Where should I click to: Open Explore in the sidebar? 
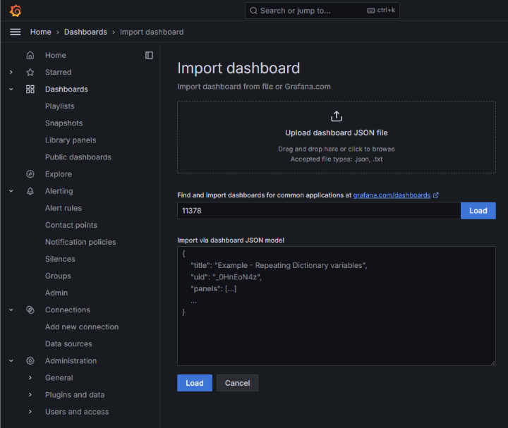coord(59,174)
